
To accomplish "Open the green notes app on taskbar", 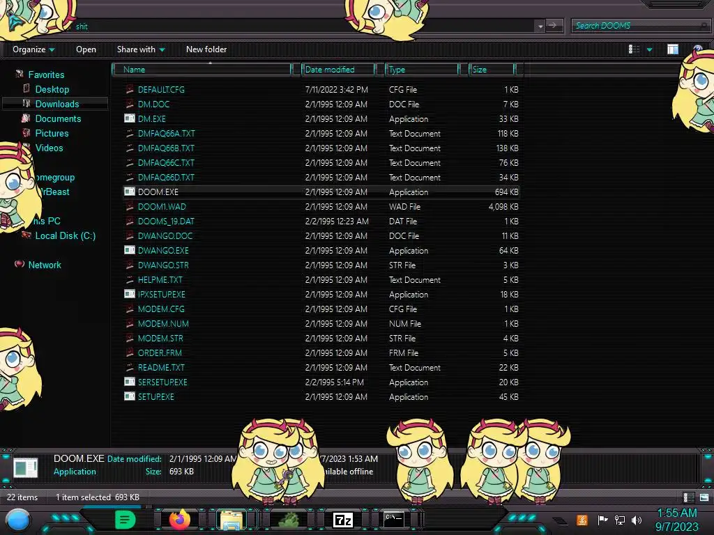I will pyautogui.click(x=125, y=520).
